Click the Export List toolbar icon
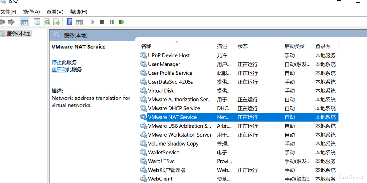 (57, 22)
